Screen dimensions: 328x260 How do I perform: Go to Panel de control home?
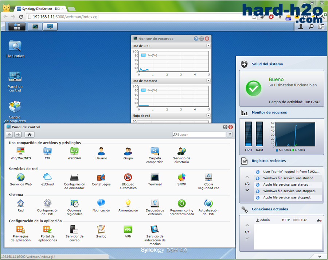point(30,135)
